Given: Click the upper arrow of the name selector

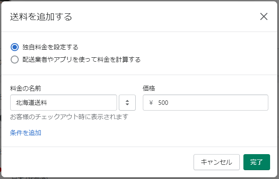Looking at the screenshot, I should point(127,101).
